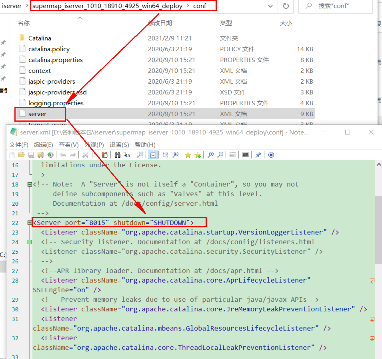Click the chevron before conf in the breadcrumb

tap(188, 5)
